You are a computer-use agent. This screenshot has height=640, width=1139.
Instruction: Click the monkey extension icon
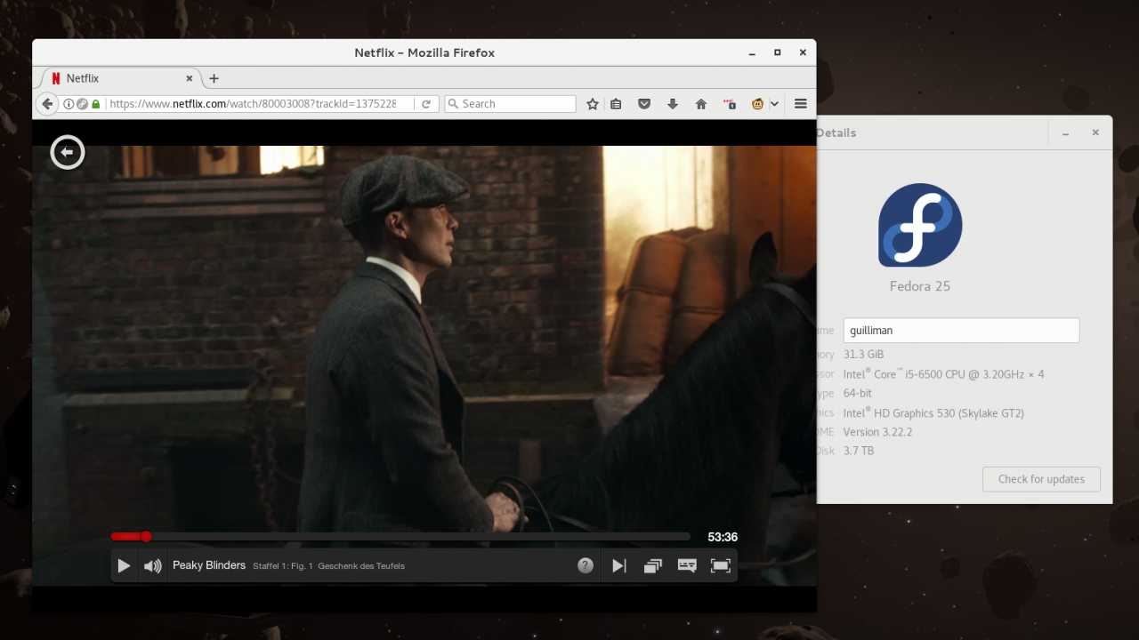[757, 104]
